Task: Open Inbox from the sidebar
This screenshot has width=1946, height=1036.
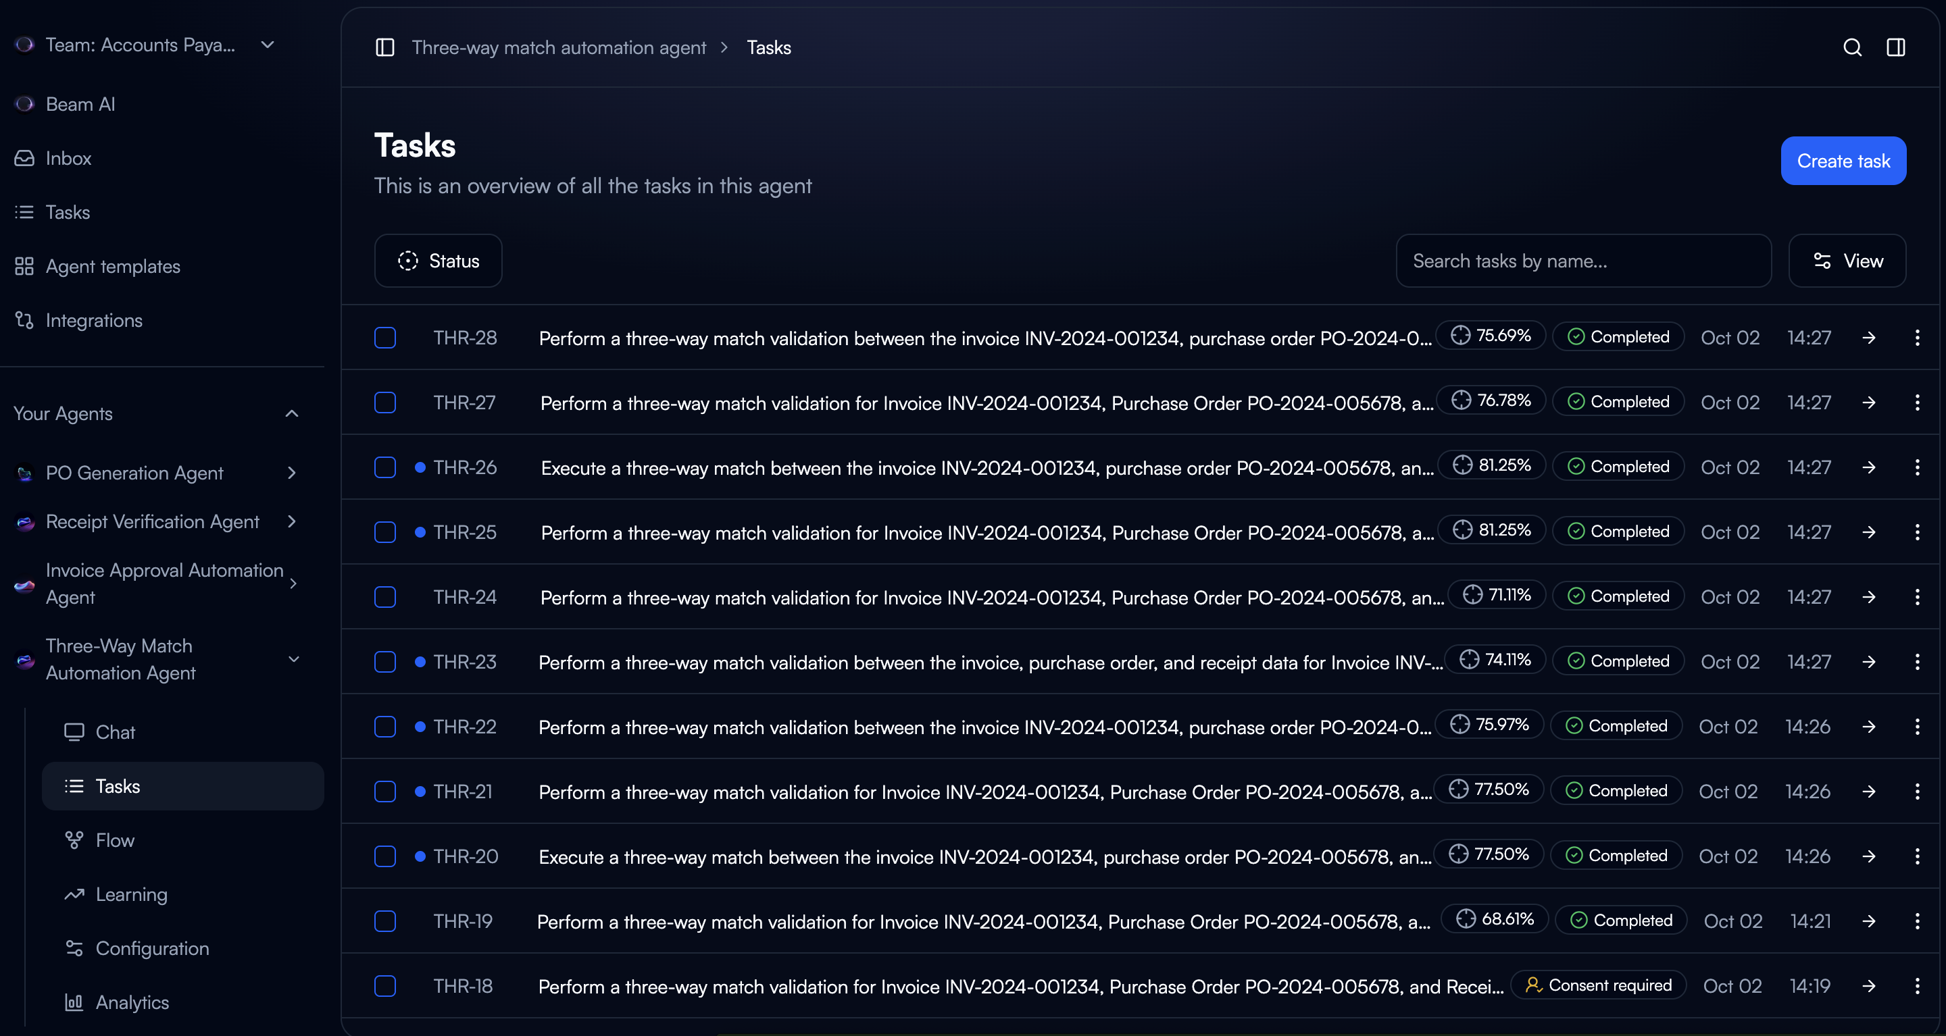Action: [x=68, y=159]
